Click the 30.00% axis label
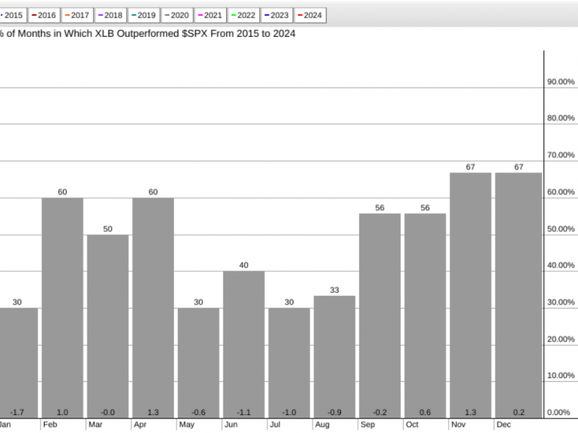 click(x=561, y=302)
